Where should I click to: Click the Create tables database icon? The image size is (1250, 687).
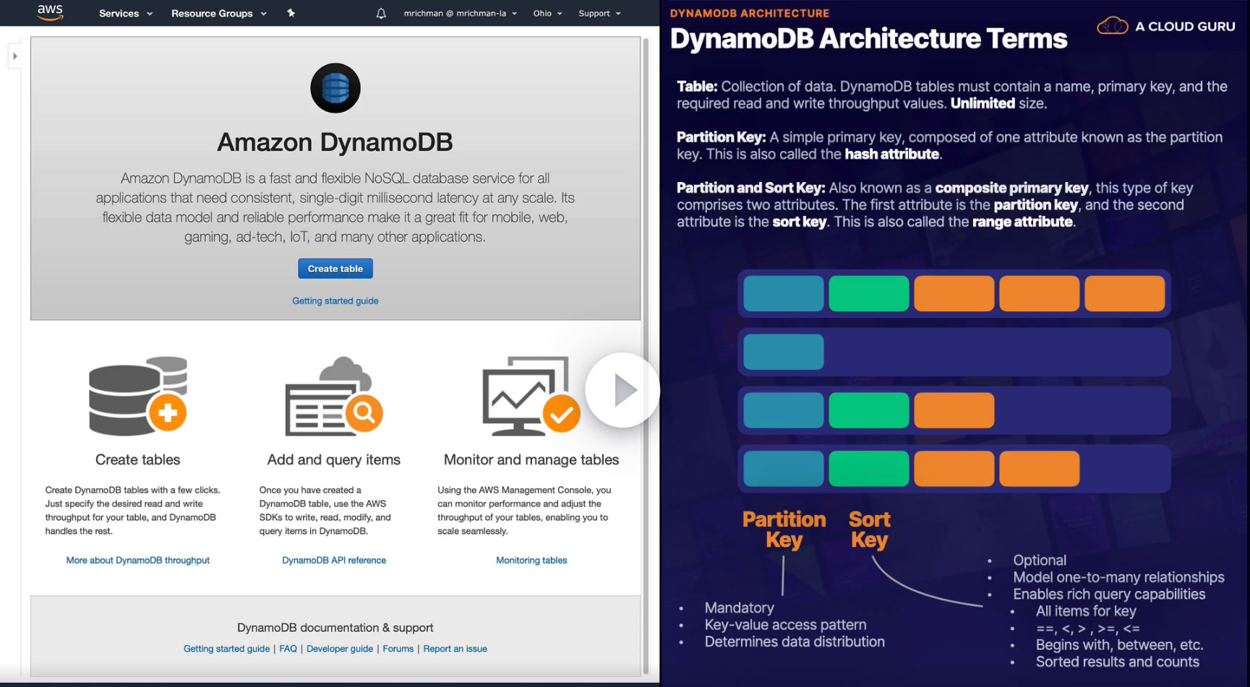pyautogui.click(x=138, y=396)
